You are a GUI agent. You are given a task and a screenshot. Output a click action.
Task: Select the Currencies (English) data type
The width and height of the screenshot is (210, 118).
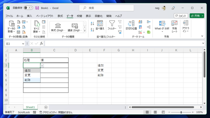[75, 27]
